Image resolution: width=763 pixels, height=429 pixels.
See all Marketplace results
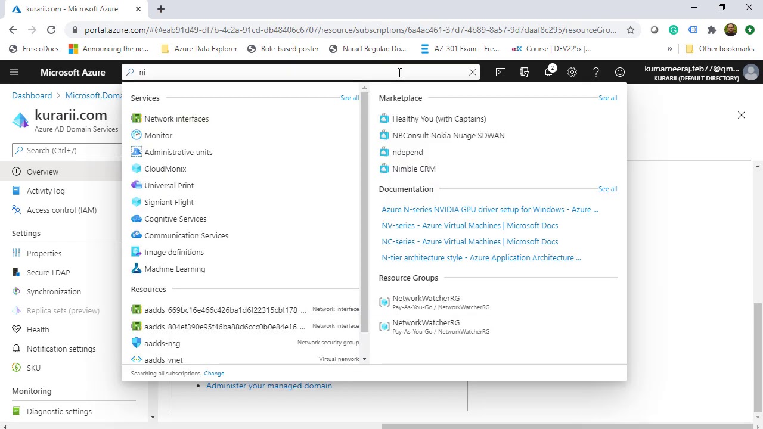(x=607, y=98)
